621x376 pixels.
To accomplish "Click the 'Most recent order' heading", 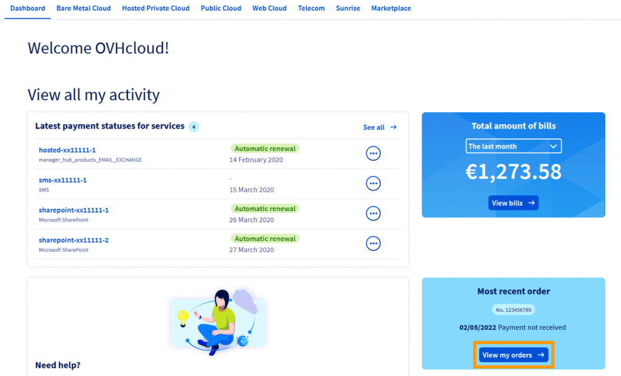I will pyautogui.click(x=513, y=291).
